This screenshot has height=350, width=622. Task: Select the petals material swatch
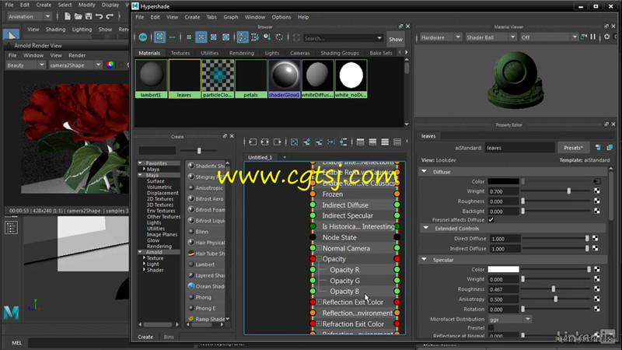pyautogui.click(x=250, y=79)
